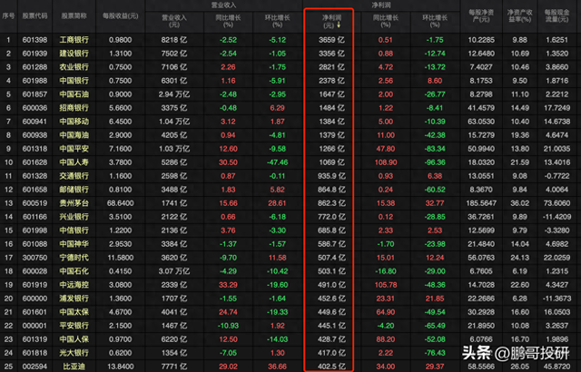Open stock 中国人寿
This screenshot has height=372, width=581.
click(x=74, y=162)
